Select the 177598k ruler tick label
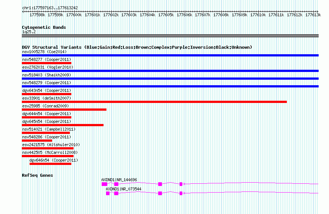Image resolution: width=329 pixels, height=214 pixels. (x=37, y=15)
